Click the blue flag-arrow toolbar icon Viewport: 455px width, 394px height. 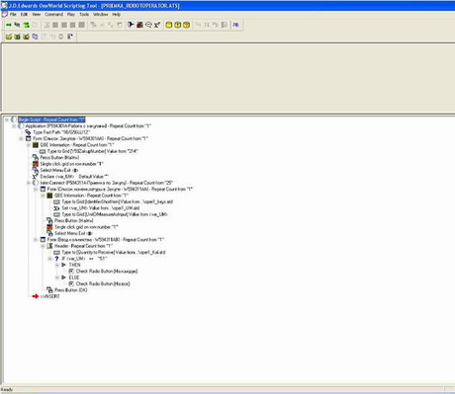point(131,25)
